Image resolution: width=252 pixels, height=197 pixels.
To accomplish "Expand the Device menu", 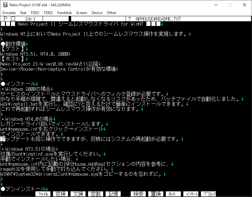I will (x=97, y=13).
